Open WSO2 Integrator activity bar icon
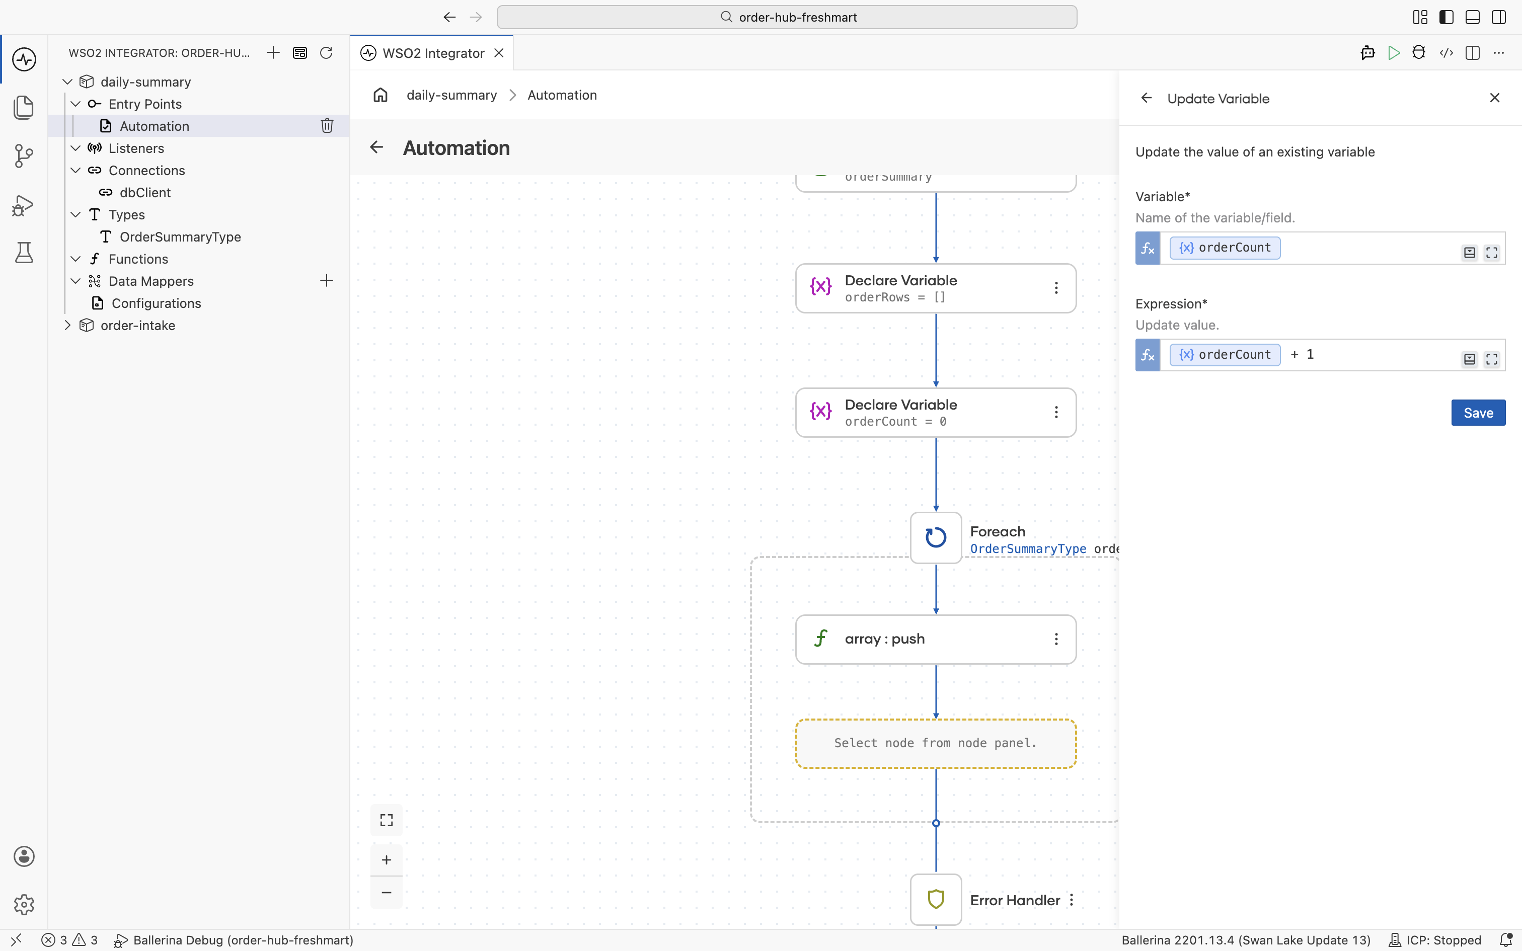This screenshot has height=951, width=1522. tap(24, 60)
